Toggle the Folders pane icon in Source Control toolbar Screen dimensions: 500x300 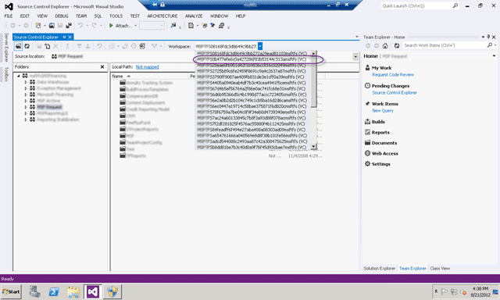(x=19, y=46)
